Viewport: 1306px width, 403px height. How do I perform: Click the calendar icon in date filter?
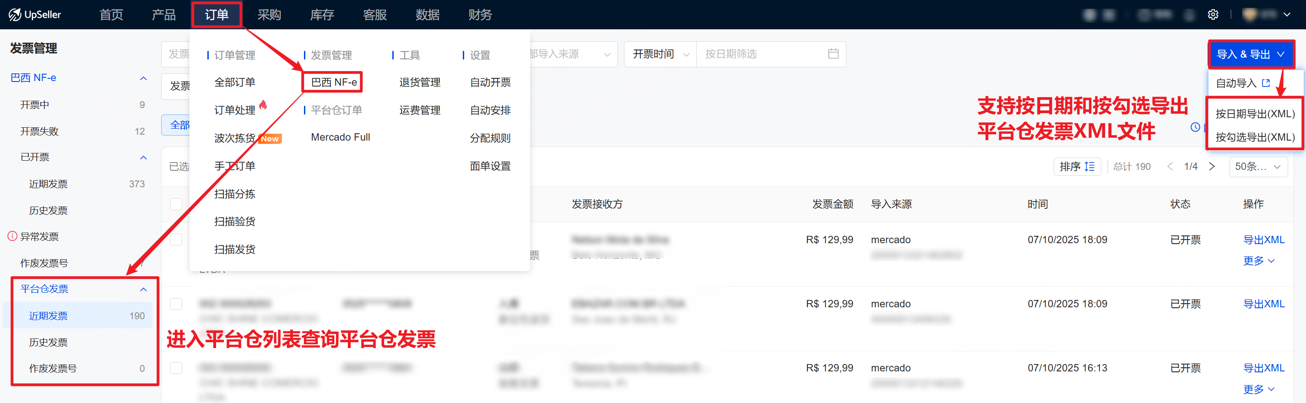[833, 54]
